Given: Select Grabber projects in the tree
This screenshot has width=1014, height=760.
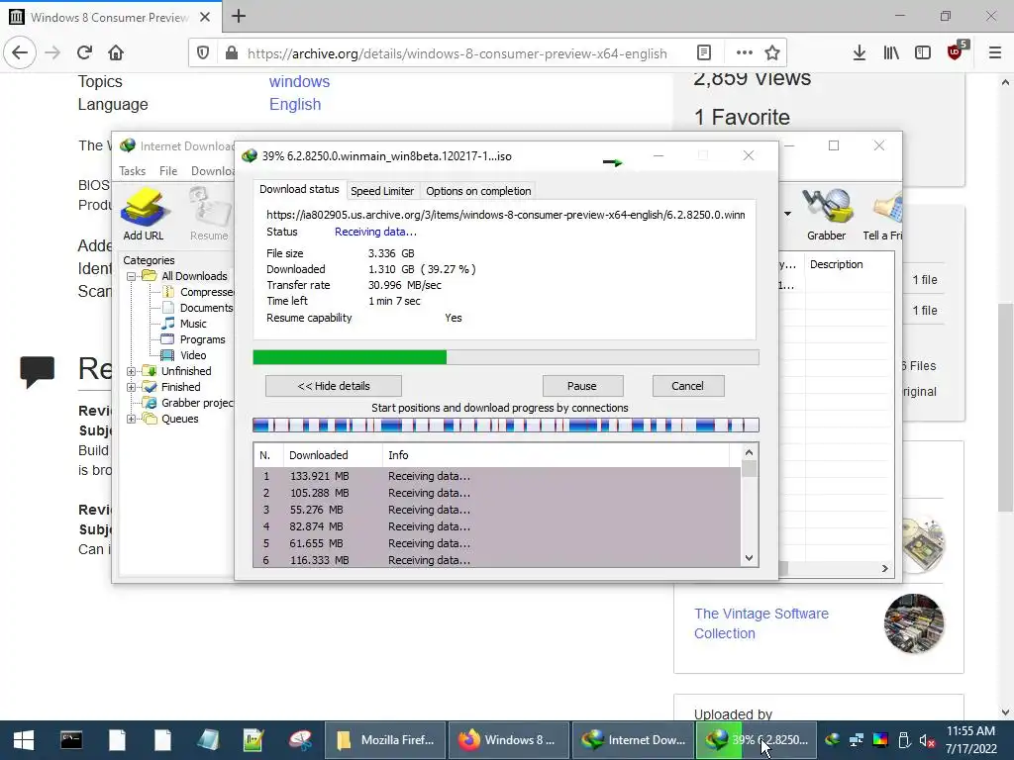Looking at the screenshot, I should tap(189, 403).
